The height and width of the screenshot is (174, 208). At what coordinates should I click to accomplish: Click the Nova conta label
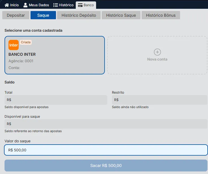tap(157, 59)
